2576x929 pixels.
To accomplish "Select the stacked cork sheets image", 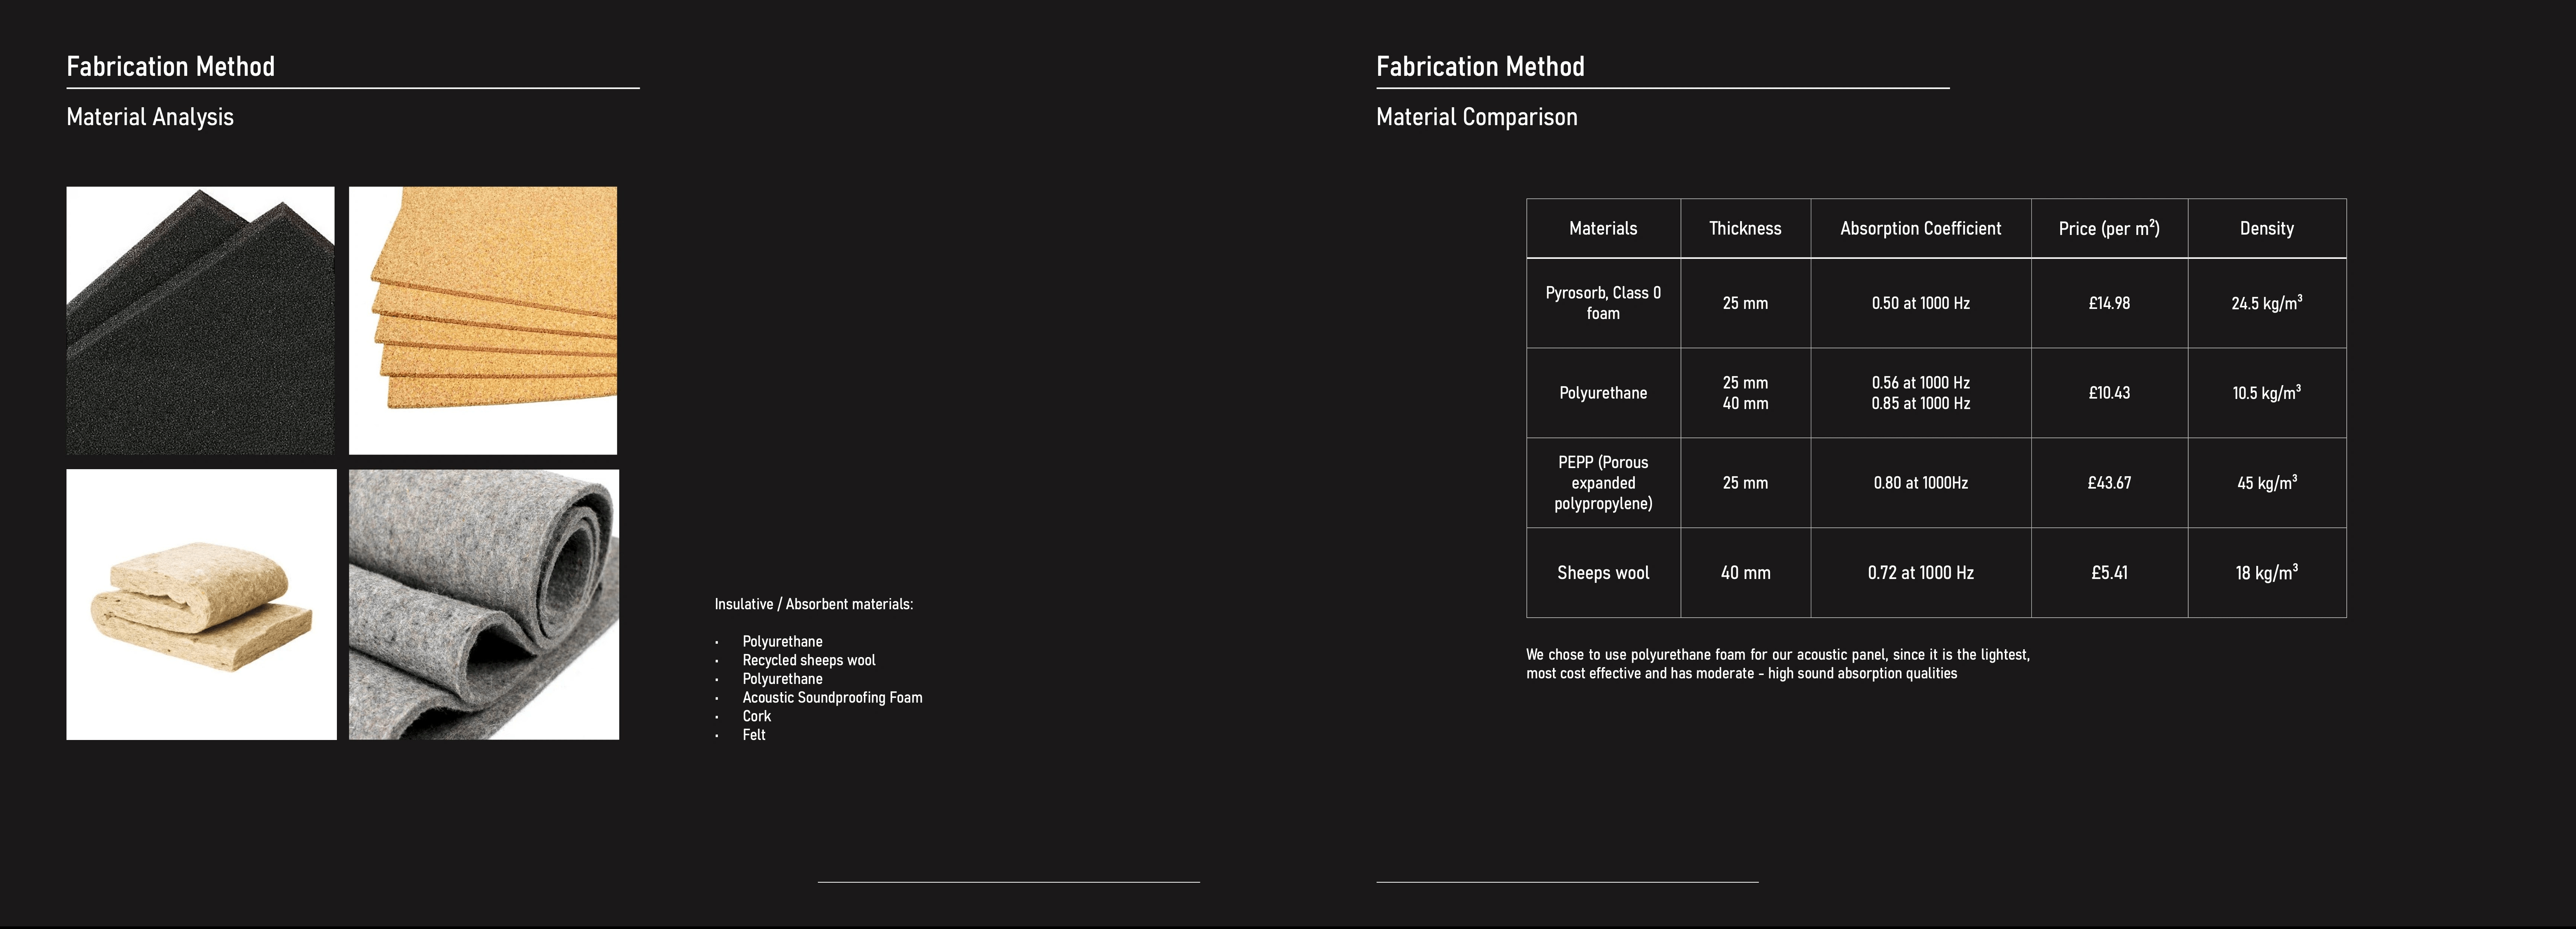I will pos(483,320).
